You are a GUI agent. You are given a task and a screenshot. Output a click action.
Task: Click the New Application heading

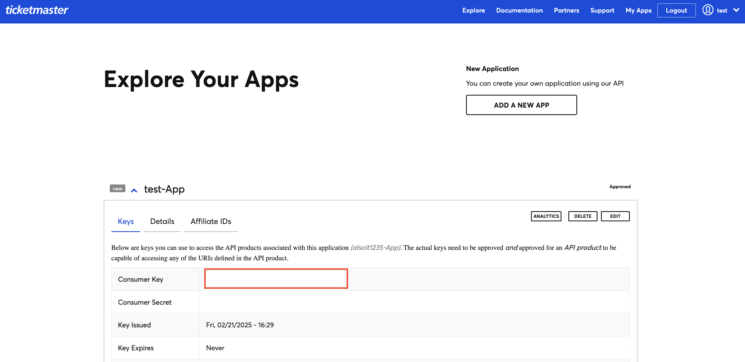click(x=492, y=69)
